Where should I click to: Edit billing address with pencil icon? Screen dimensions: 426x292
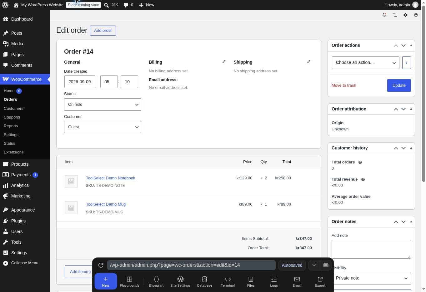tap(224, 61)
